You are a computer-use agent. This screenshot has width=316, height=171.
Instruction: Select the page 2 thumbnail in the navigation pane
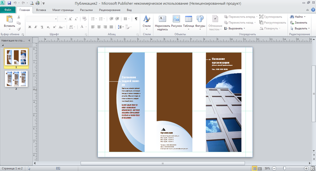point(16,79)
